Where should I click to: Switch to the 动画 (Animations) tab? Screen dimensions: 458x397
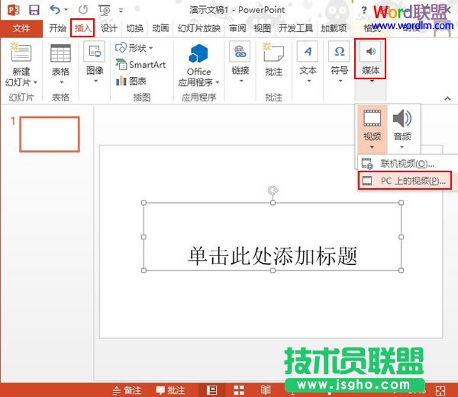(x=160, y=28)
